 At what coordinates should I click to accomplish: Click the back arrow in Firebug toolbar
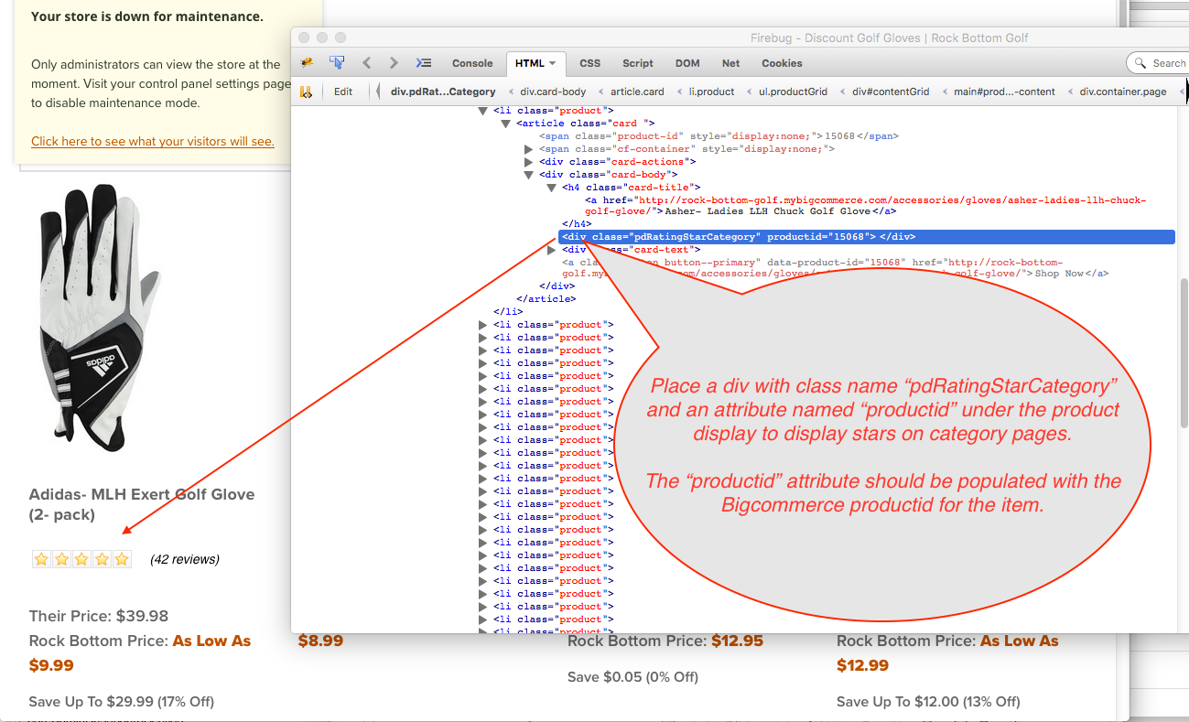(366, 63)
